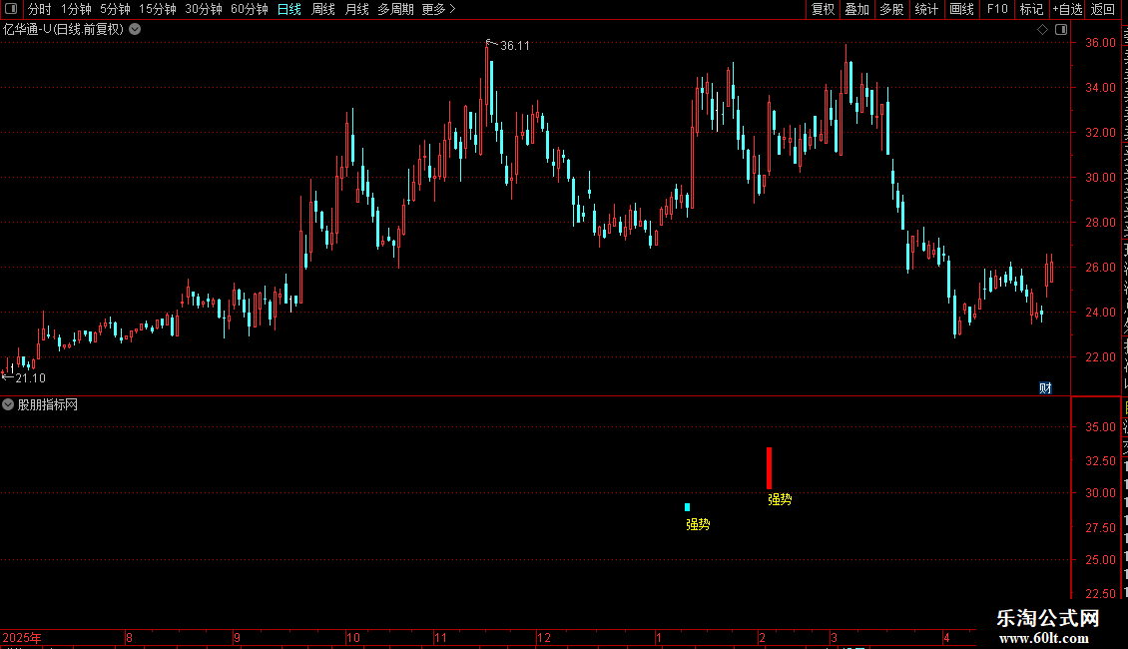Select the 周线 weekly chart tab
This screenshot has width=1128, height=649.
323,9
